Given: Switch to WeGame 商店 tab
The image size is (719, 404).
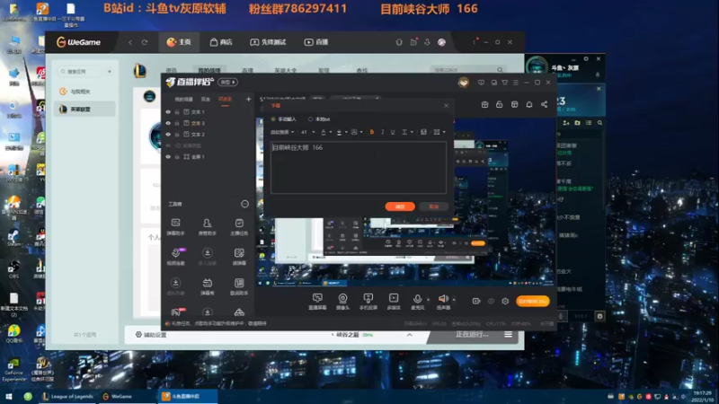Looking at the screenshot, I should 221,42.
